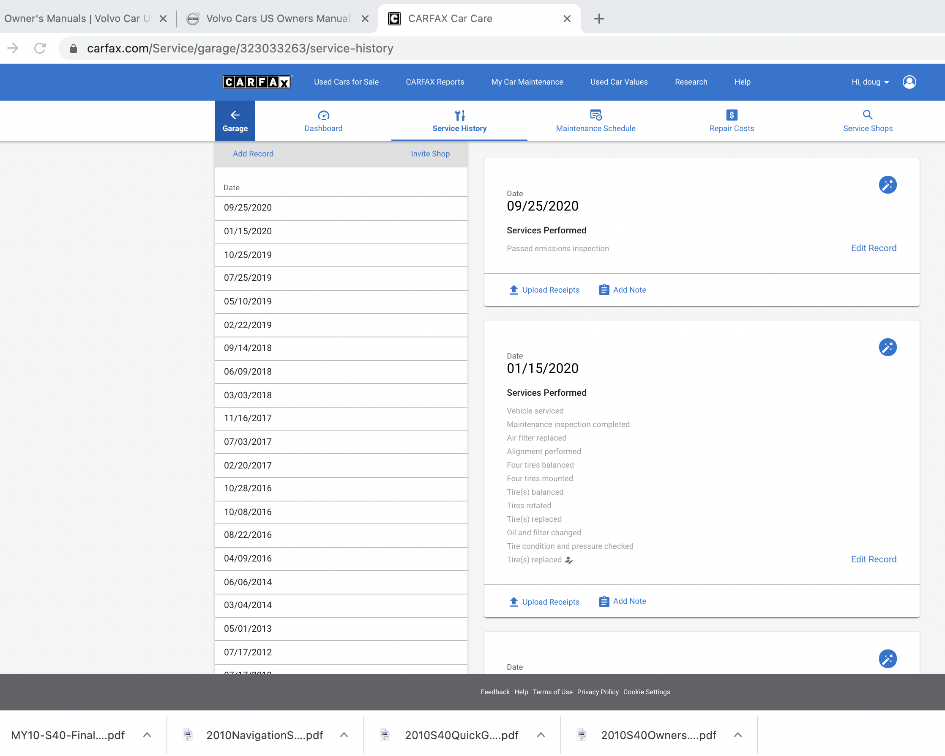The height and width of the screenshot is (756, 945).
Task: Click the browser forward arrow
Action: coord(13,48)
